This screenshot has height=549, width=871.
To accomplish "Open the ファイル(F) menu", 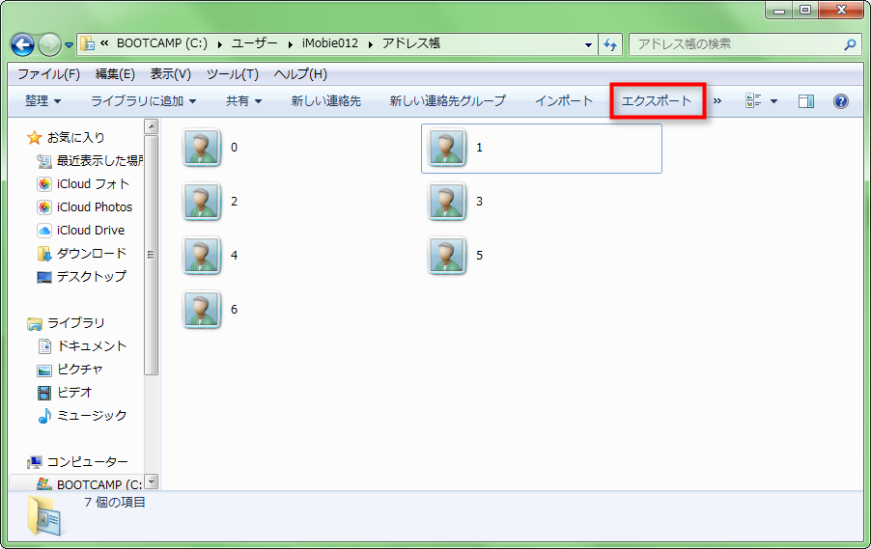I will (x=49, y=74).
